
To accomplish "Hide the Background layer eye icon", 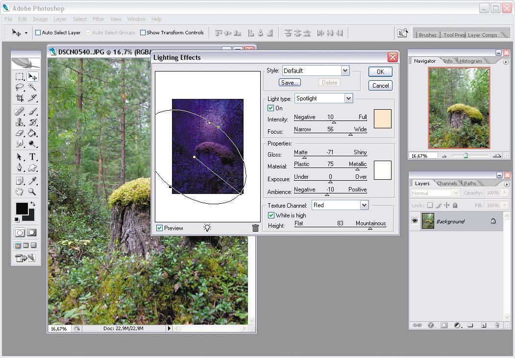I will click(x=415, y=221).
